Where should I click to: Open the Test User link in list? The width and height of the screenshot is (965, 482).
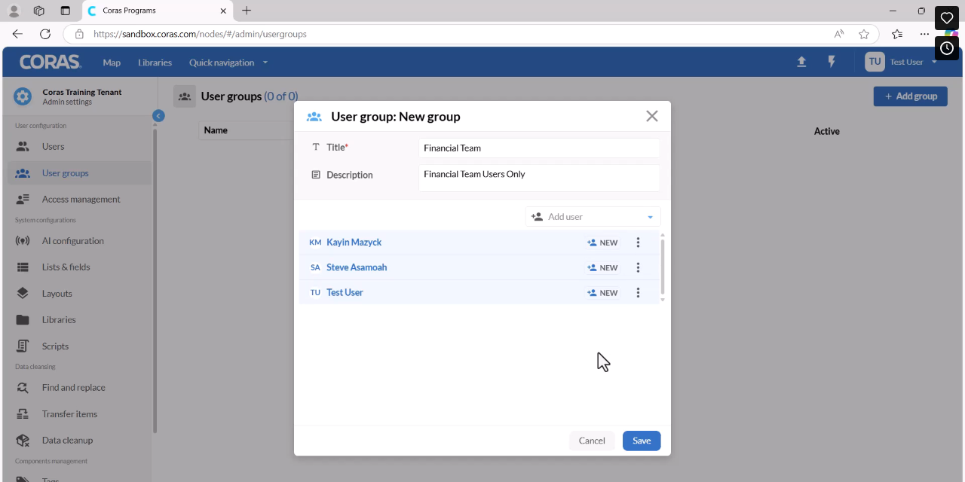click(345, 292)
